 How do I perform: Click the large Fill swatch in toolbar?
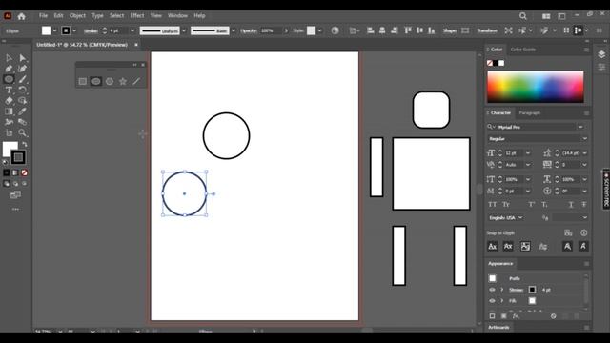coord(10,149)
